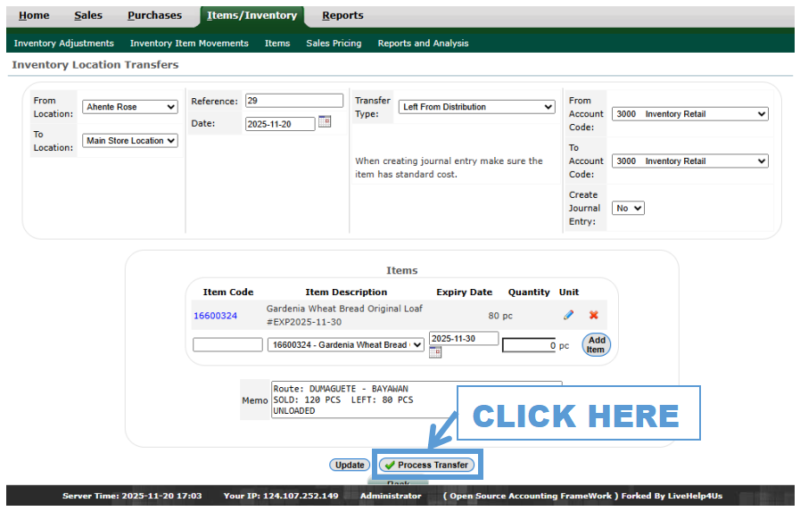This screenshot has width=800, height=511.
Task: Expand the To Location dropdown
Action: coord(130,141)
